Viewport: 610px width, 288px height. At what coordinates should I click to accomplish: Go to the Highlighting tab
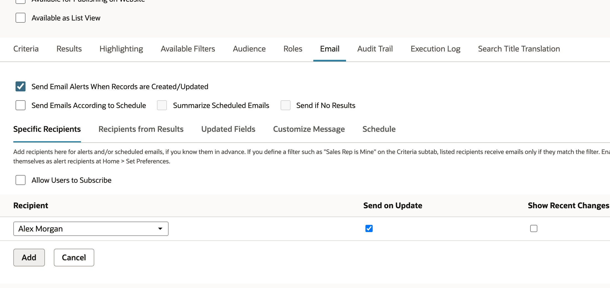[121, 49]
